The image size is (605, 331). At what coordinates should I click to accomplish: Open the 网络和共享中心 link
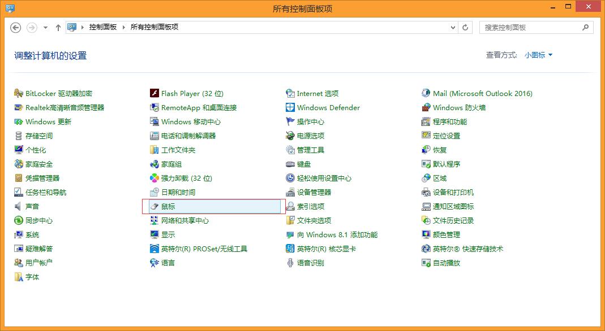coord(184,221)
